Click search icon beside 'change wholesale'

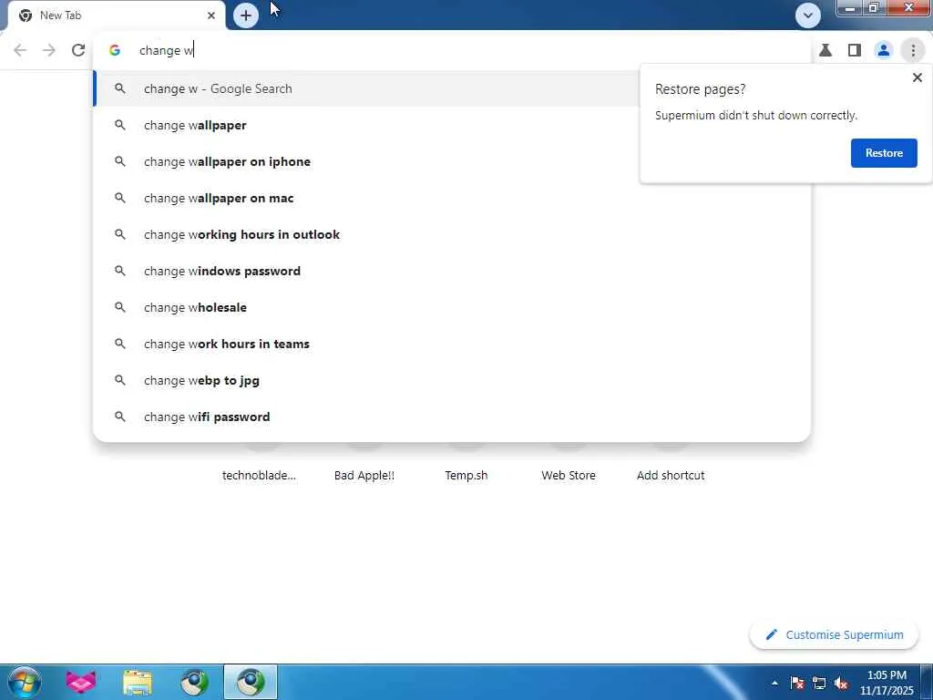[120, 307]
